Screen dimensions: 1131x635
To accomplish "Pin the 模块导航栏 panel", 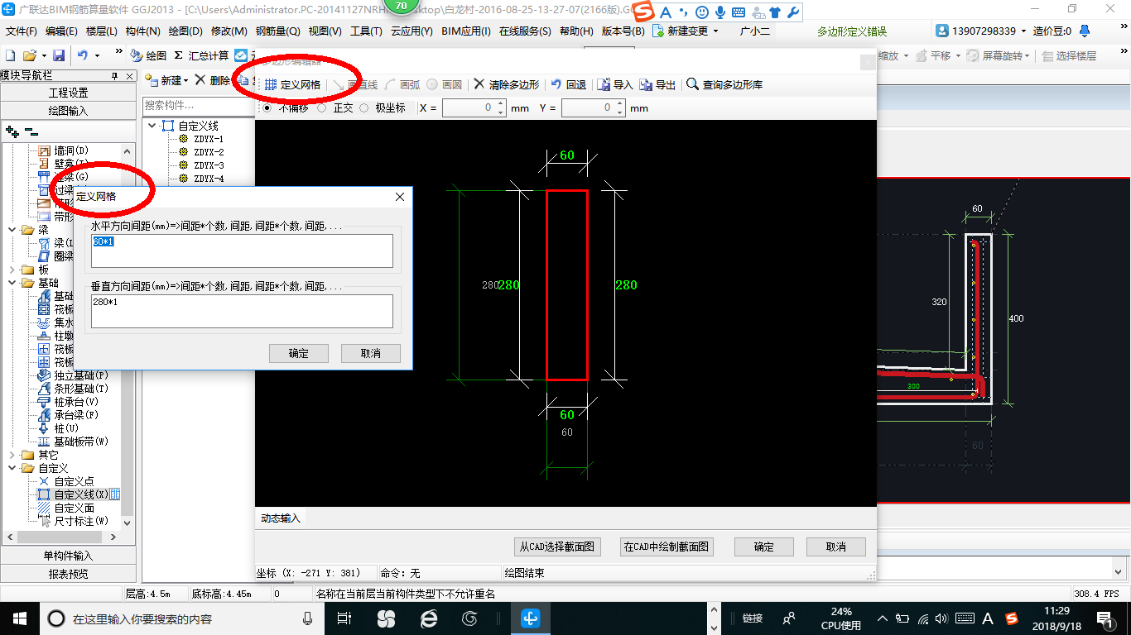I will pos(115,75).
